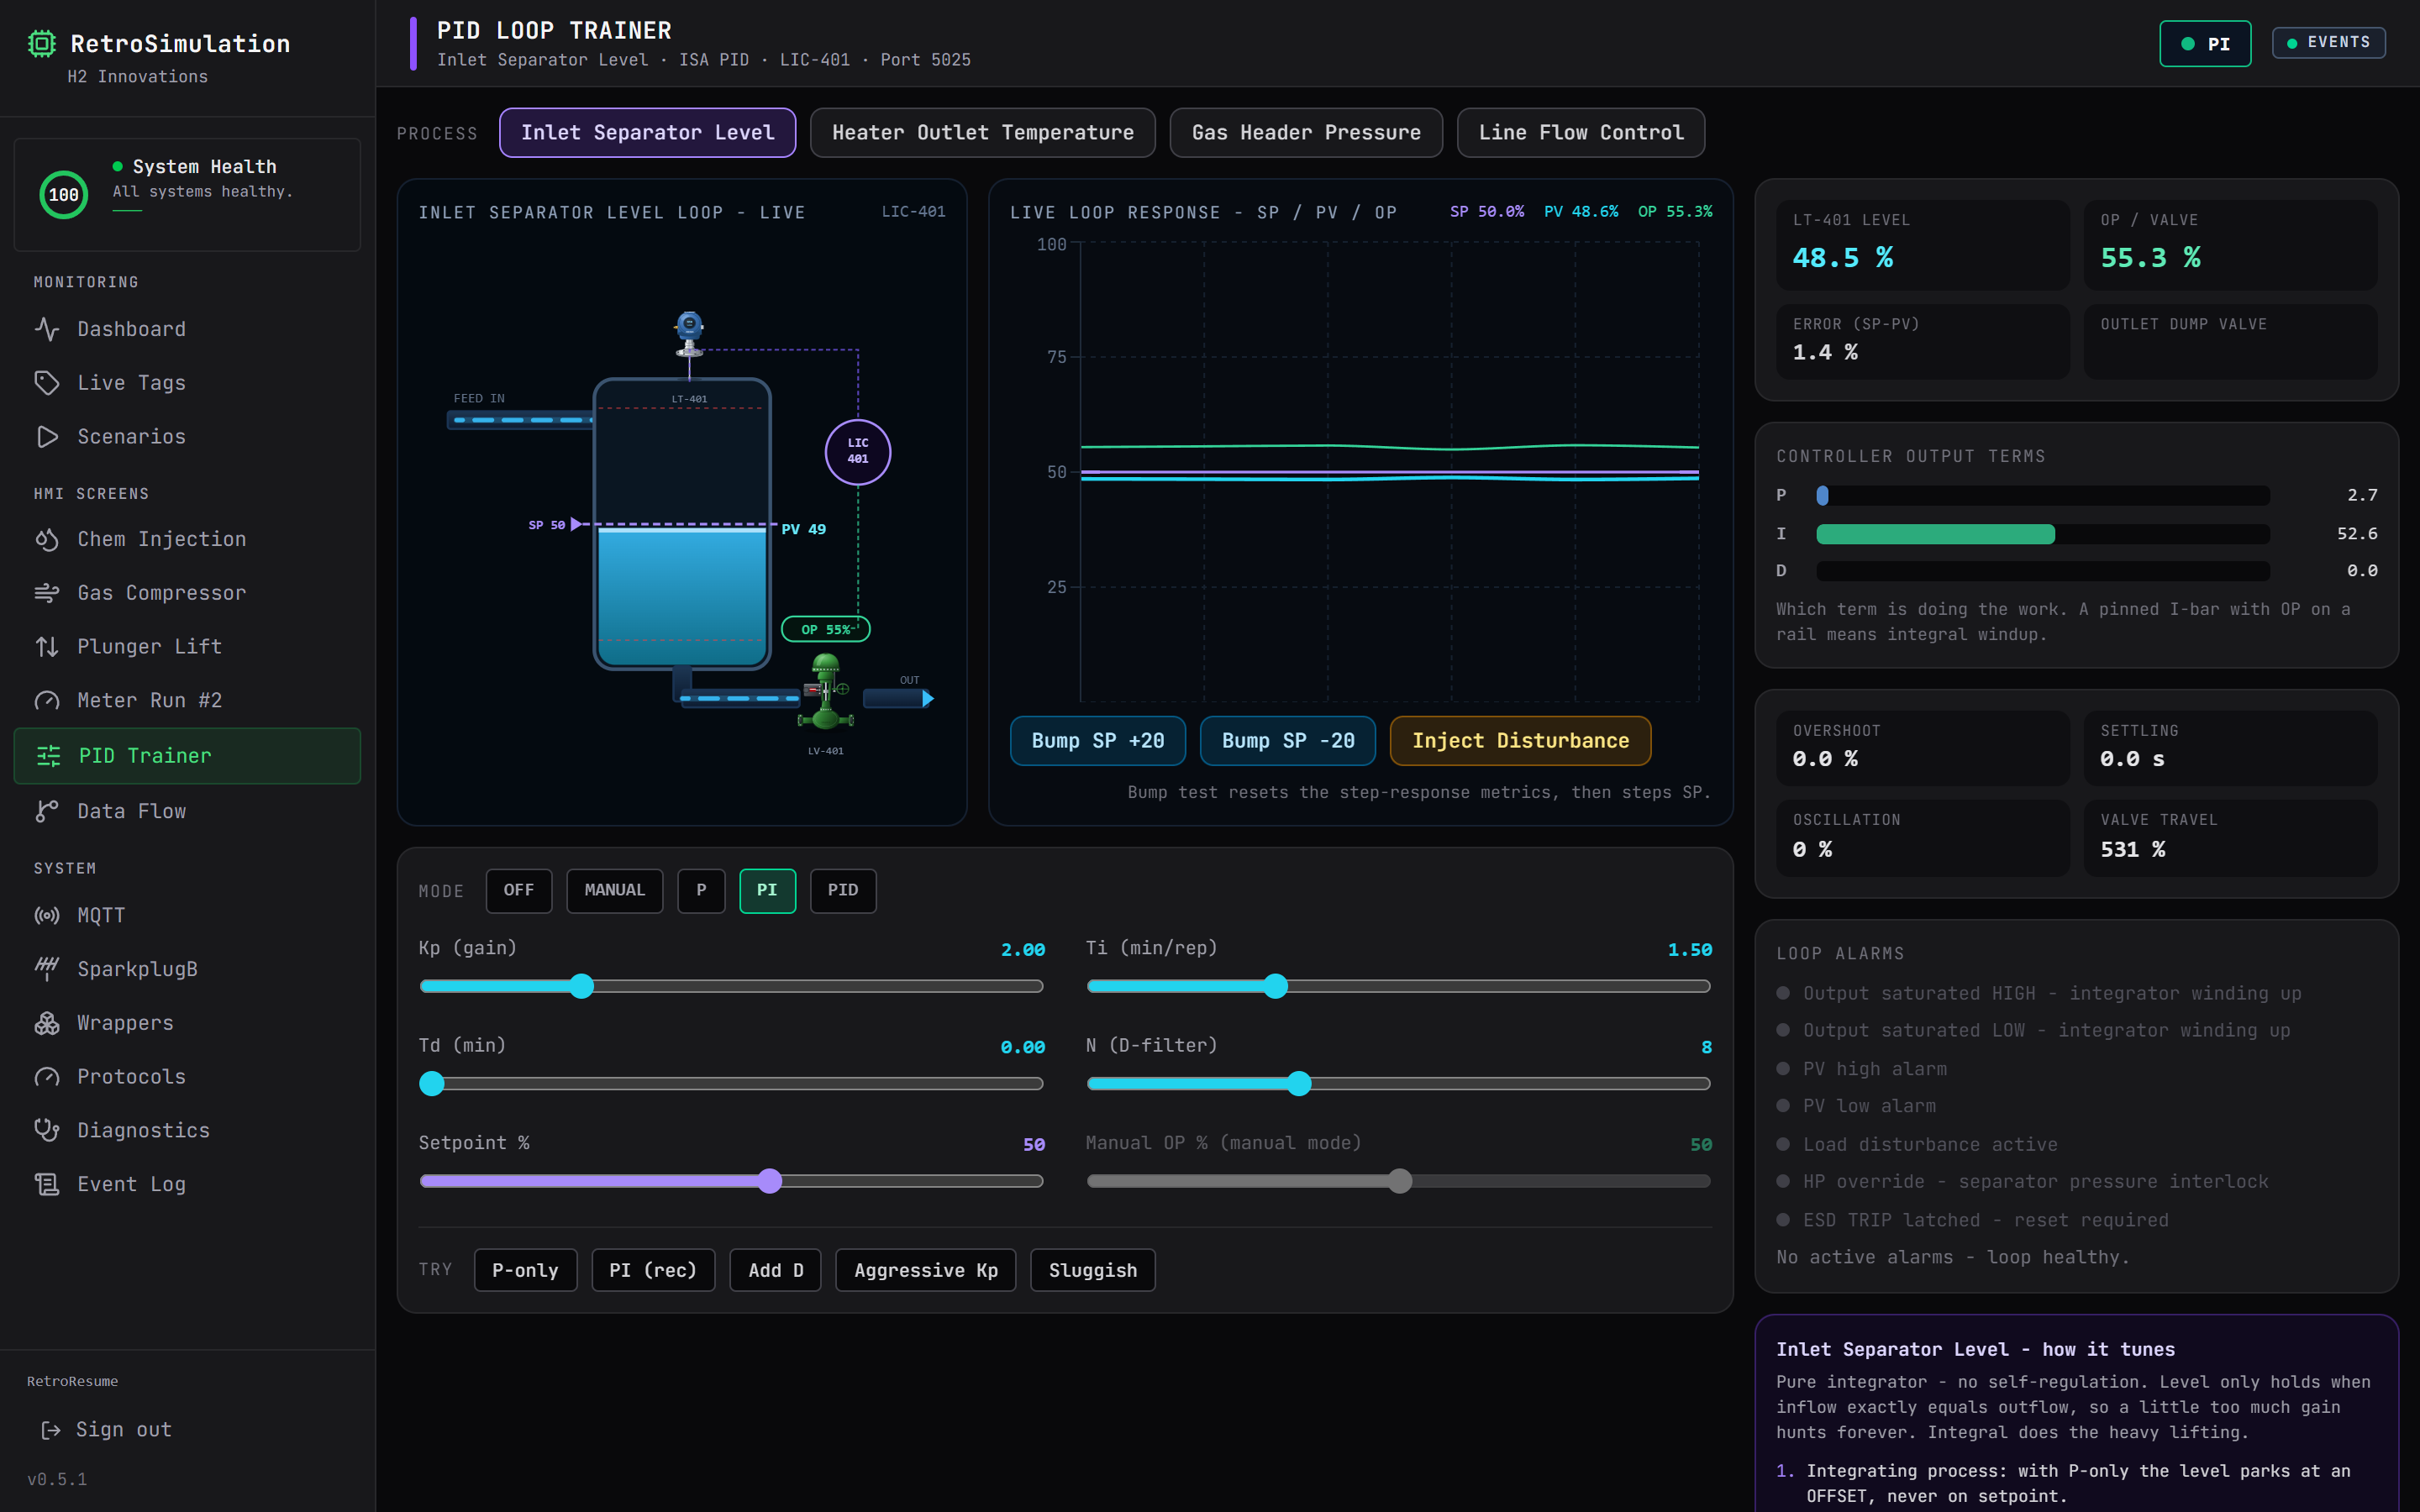Image resolution: width=2420 pixels, height=1512 pixels.
Task: Click Bump SP -20 button
Action: click(1288, 741)
